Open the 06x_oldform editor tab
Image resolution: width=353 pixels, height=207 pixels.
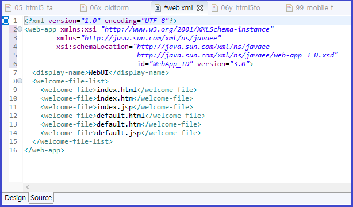click(x=108, y=8)
